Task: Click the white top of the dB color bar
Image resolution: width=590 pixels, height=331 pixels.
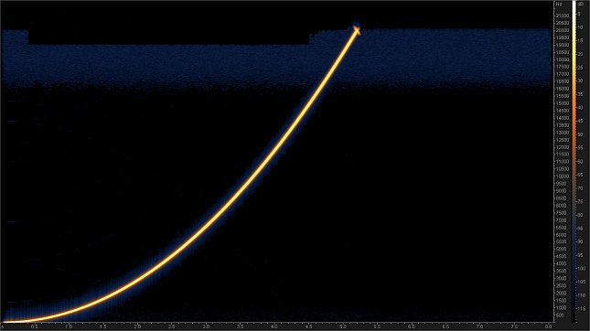Action: (x=574, y=5)
